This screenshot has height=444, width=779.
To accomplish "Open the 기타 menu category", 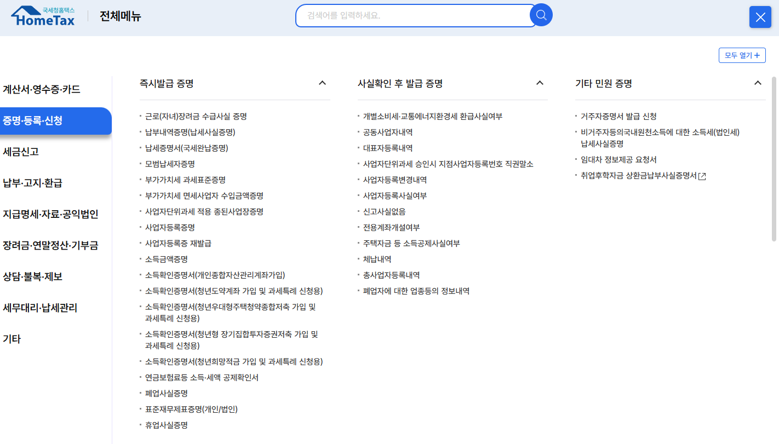I will (x=12, y=339).
